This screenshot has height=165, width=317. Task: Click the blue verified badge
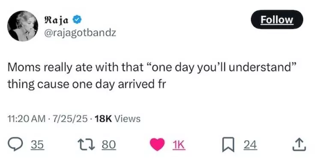point(77,20)
